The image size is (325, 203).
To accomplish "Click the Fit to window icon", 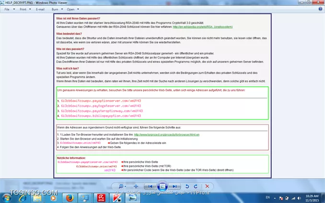I will [x=136, y=186].
